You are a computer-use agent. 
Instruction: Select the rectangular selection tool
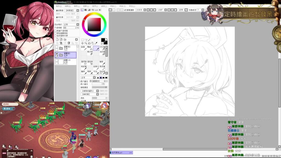[82, 40]
